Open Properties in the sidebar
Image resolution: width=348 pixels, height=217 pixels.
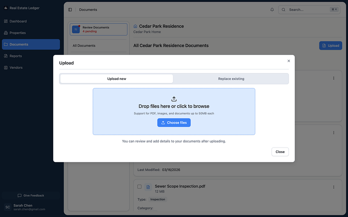pos(31,33)
